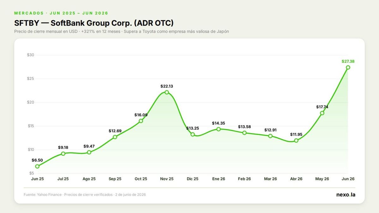Click the $5 y-axis label
The height and width of the screenshot is (213, 379).
tap(32, 173)
